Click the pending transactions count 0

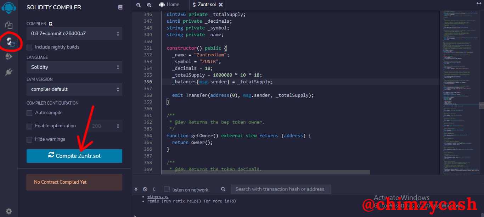click(154, 189)
